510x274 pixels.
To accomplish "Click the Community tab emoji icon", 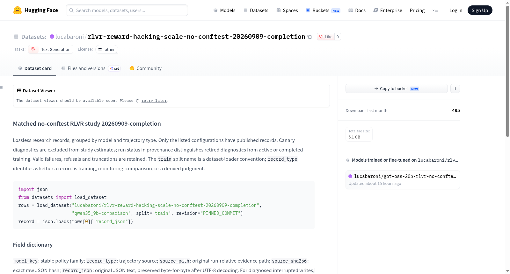I will 132,68.
